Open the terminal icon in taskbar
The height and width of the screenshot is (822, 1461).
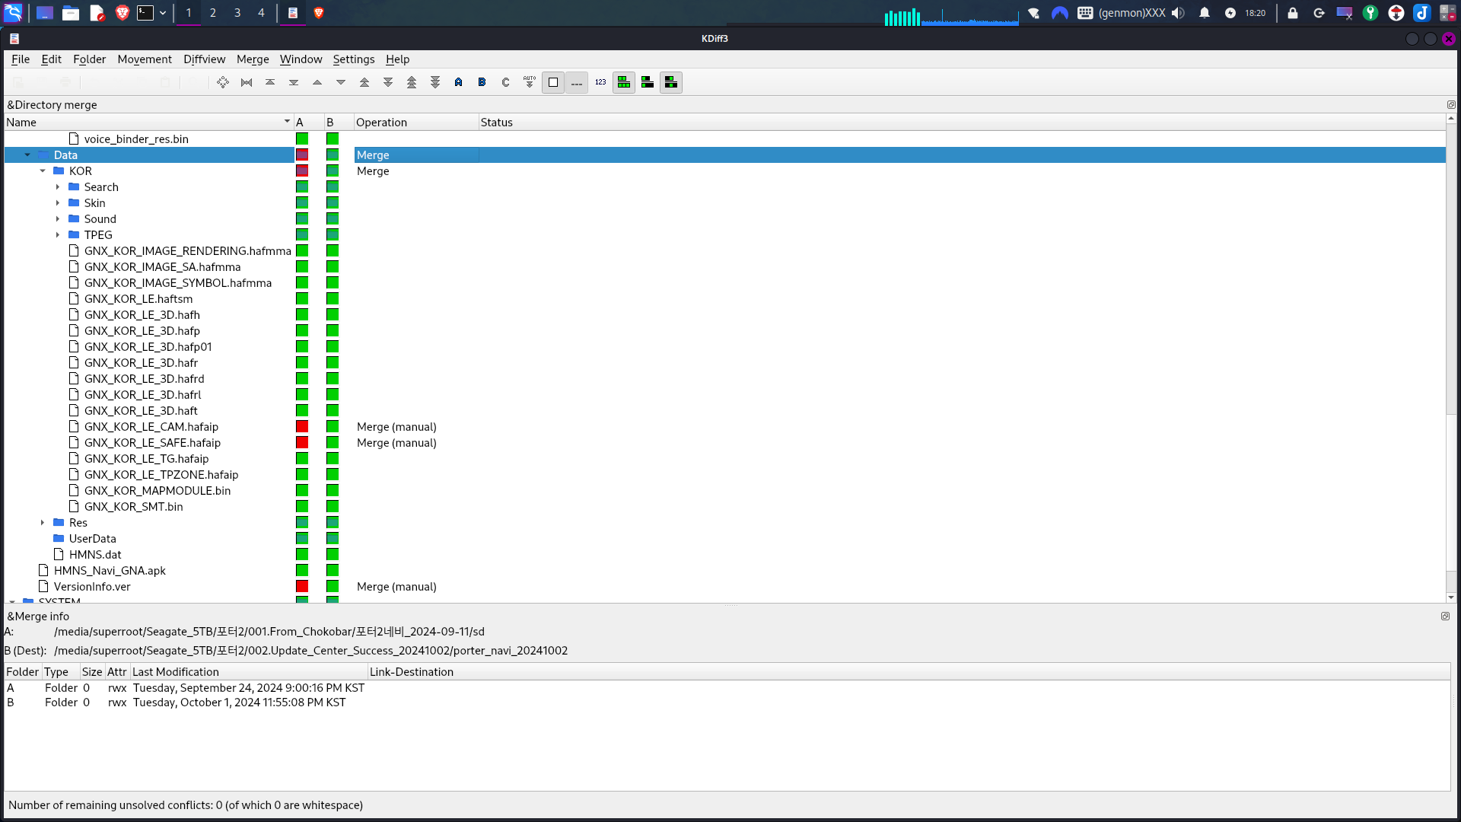pos(145,13)
